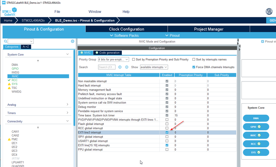The width and height of the screenshot is (276, 167).
Task: Collapse the System Core category
Action: click(x=67, y=54)
